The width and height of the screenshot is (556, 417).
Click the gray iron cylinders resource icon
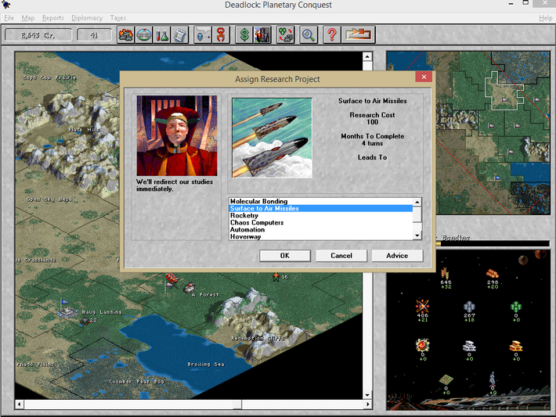tap(469, 307)
